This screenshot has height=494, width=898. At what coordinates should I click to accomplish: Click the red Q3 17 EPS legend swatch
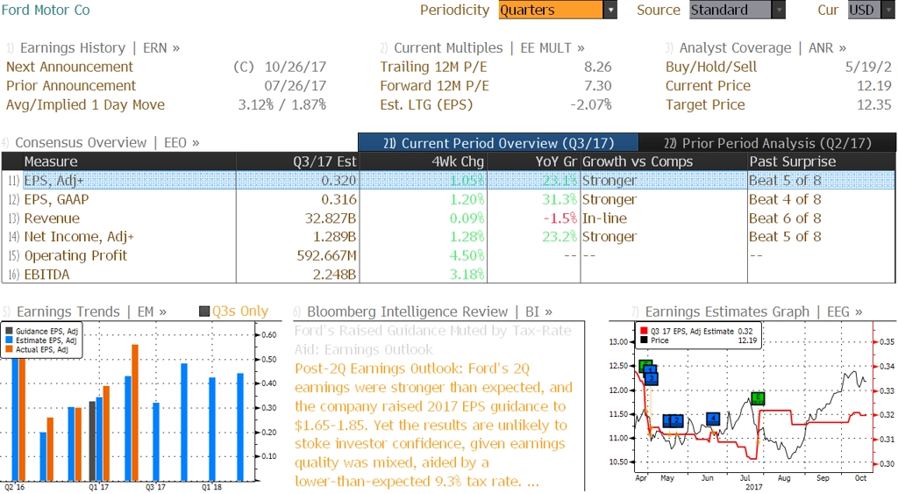tap(644, 332)
